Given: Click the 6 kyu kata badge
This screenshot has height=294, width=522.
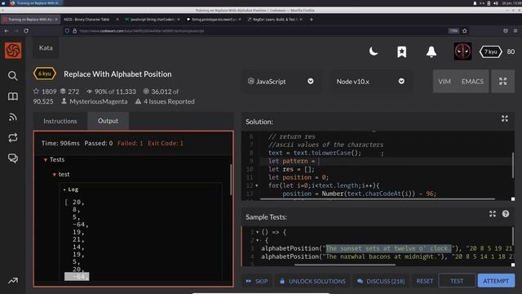Looking at the screenshot, I should [x=44, y=73].
